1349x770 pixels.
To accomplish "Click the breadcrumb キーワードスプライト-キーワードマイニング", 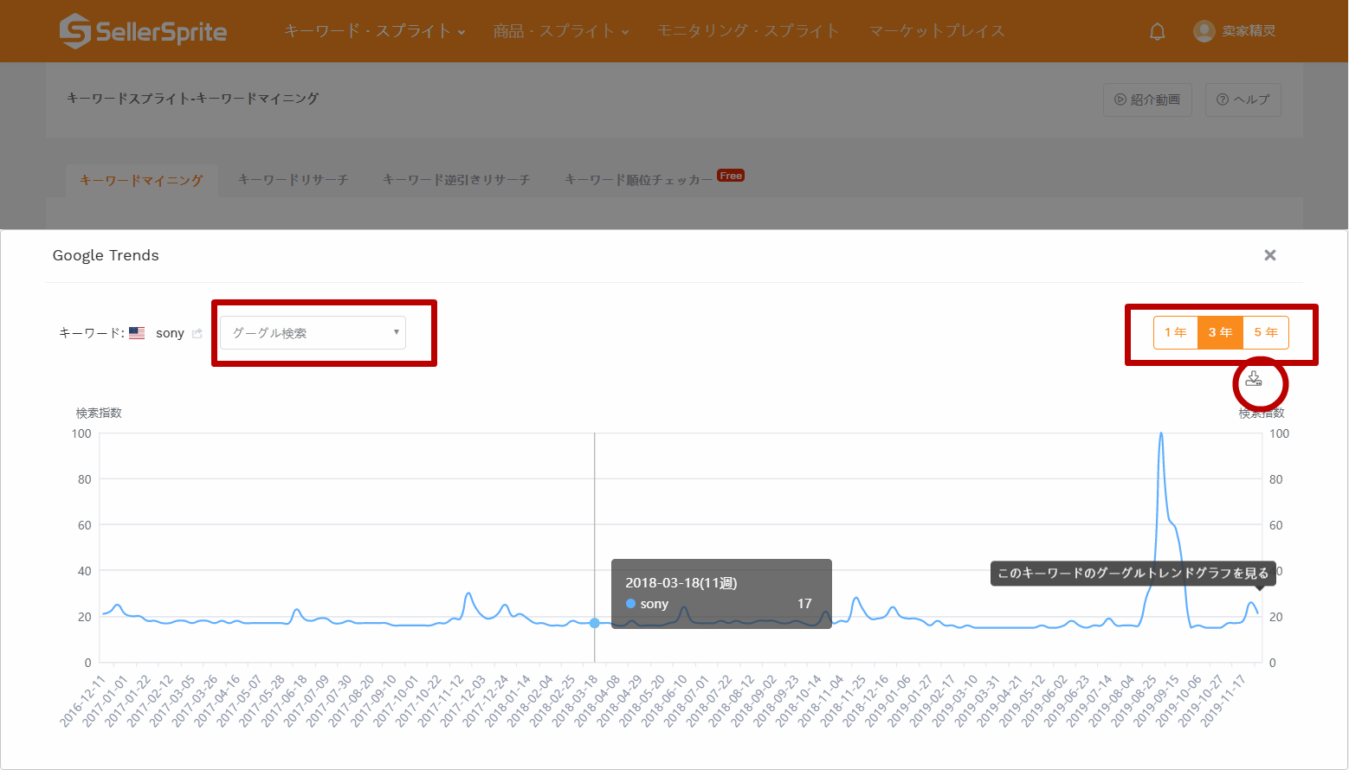I will coord(192,99).
